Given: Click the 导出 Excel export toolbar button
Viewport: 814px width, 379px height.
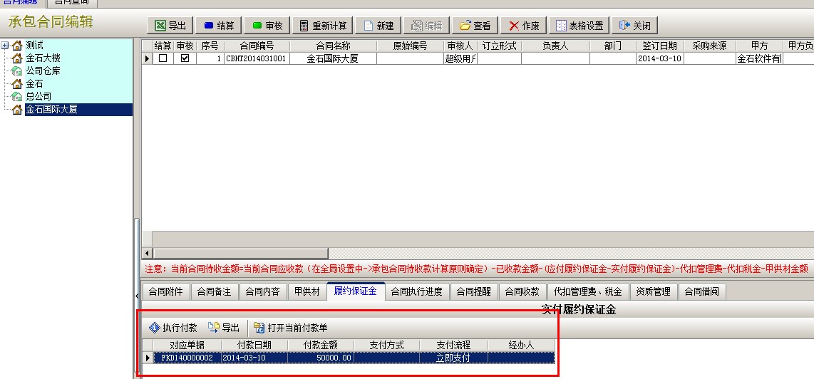Looking at the screenshot, I should pos(170,26).
